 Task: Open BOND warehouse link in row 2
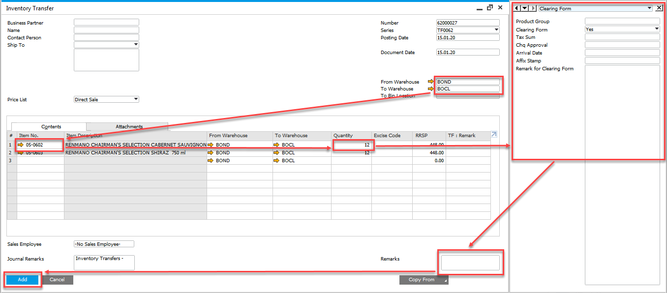(x=211, y=153)
